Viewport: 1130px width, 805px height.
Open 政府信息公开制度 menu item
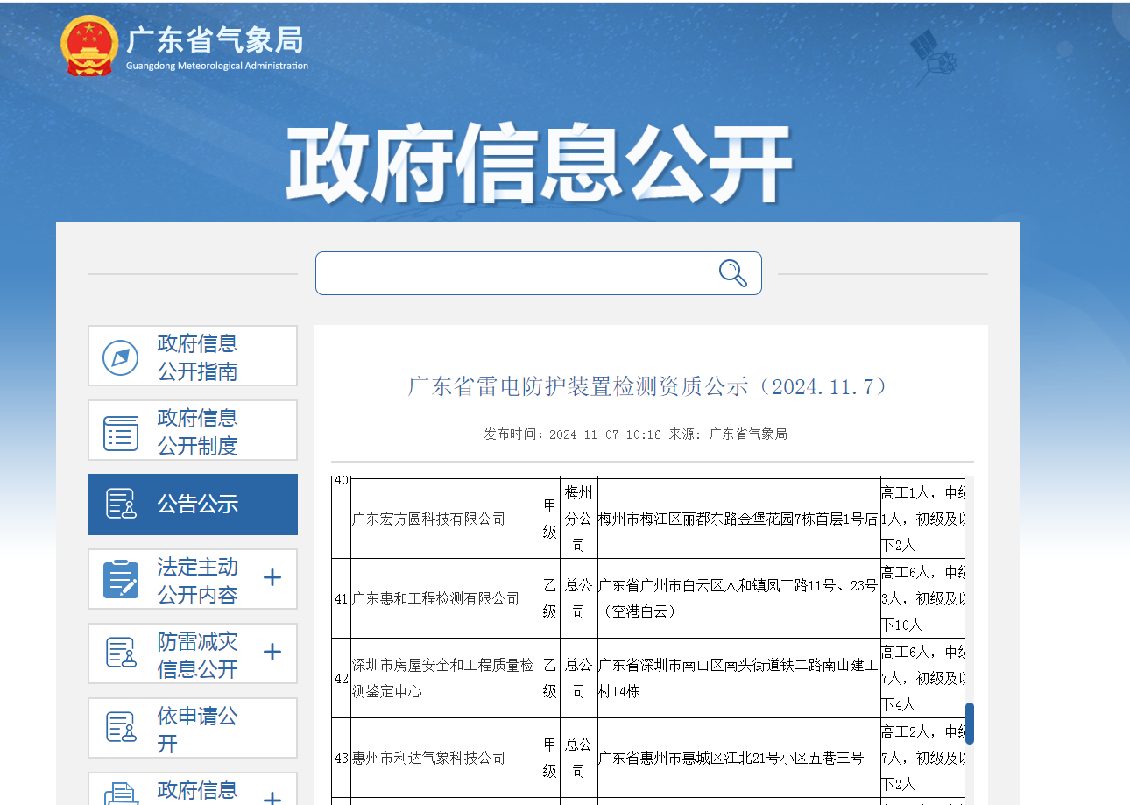[193, 430]
